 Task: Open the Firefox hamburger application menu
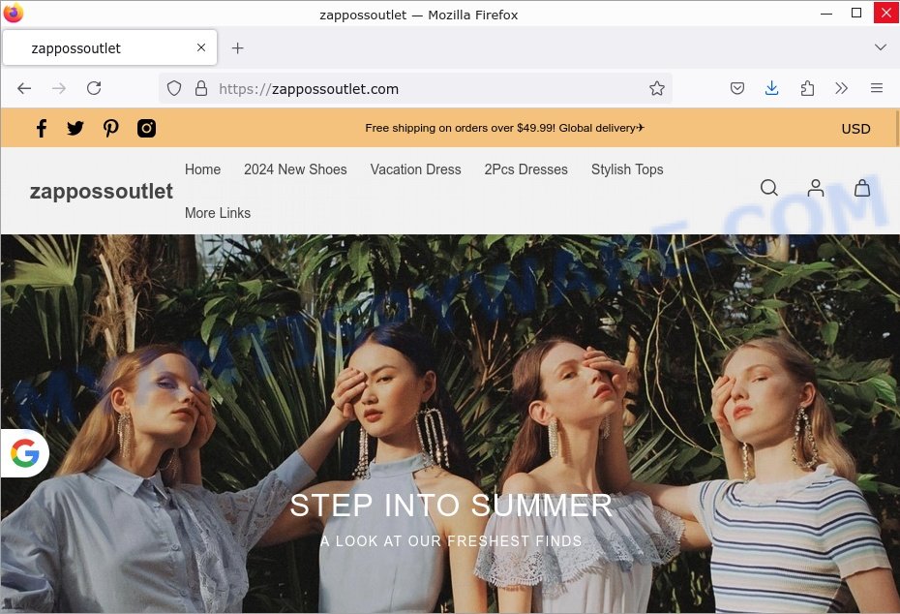pyautogui.click(x=877, y=88)
